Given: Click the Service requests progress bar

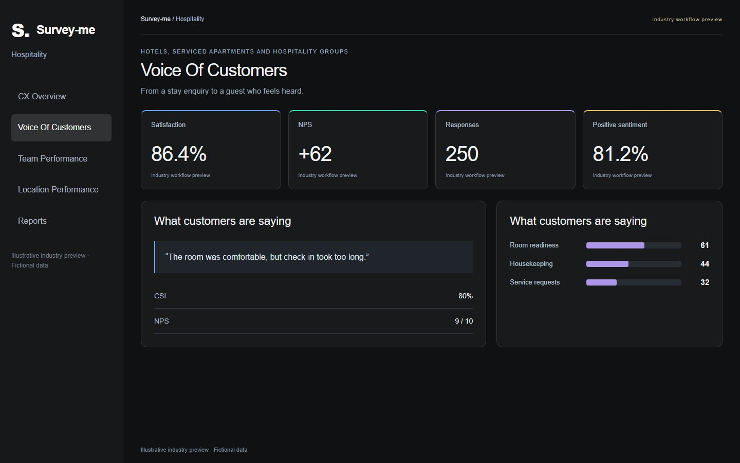Looking at the screenshot, I should [634, 282].
